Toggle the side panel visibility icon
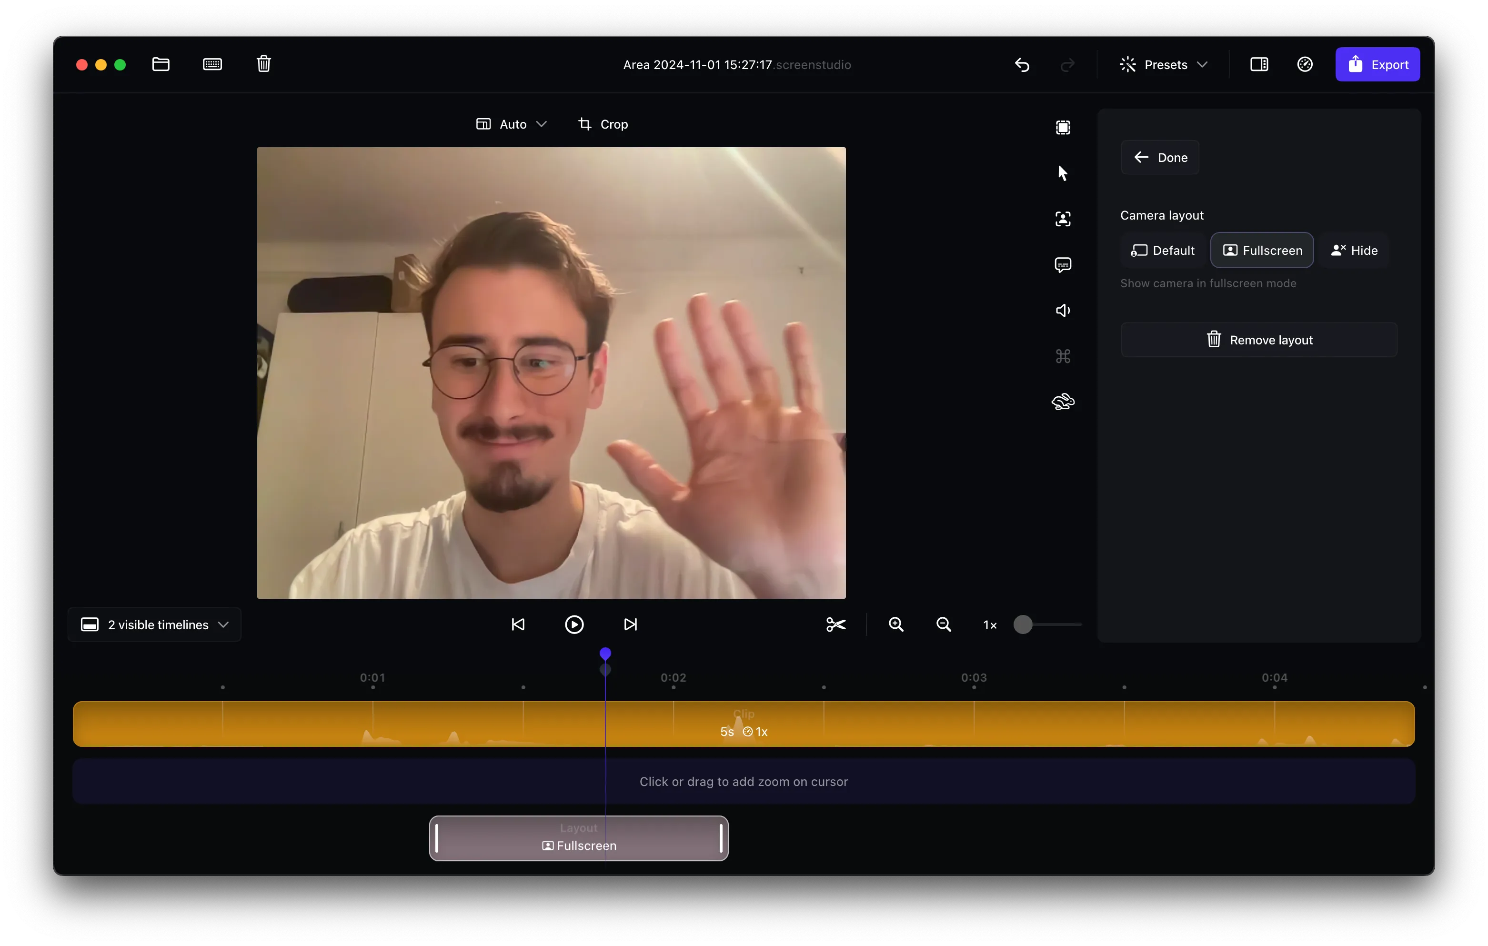 pyautogui.click(x=1259, y=64)
